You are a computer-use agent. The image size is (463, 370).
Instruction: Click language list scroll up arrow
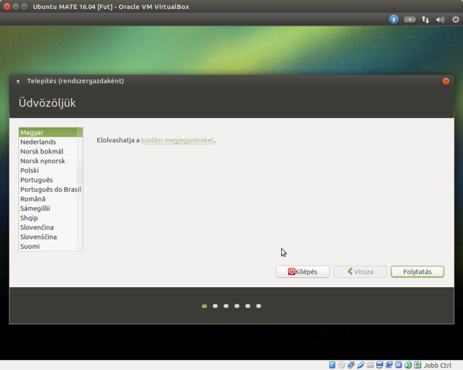coord(80,130)
